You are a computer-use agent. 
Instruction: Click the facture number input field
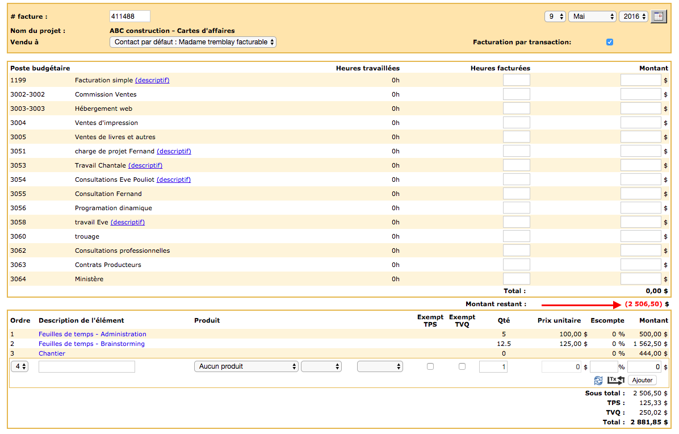coord(129,16)
